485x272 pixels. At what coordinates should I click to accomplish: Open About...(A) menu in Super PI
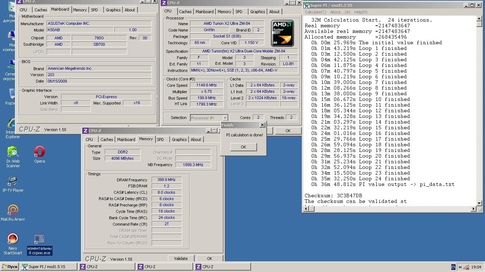click(x=340, y=12)
